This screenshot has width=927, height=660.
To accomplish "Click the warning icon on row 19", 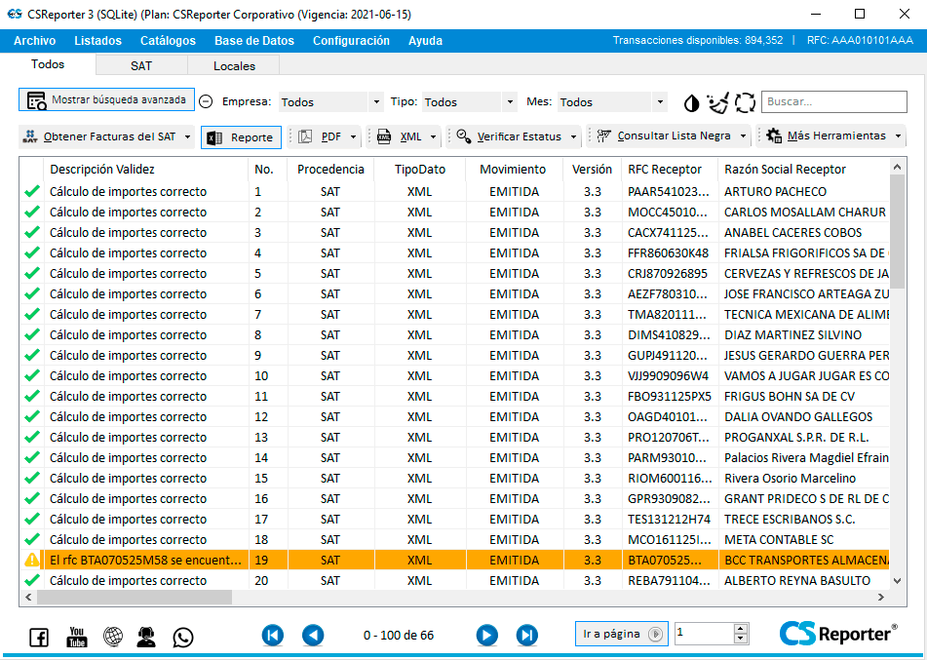I will pyautogui.click(x=32, y=560).
